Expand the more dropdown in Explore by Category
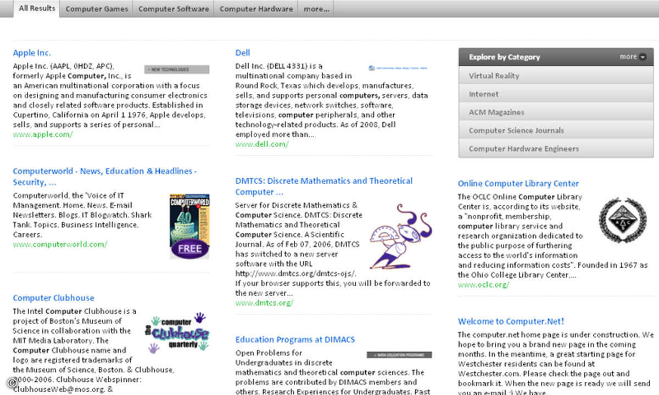659x395 pixels. click(633, 57)
